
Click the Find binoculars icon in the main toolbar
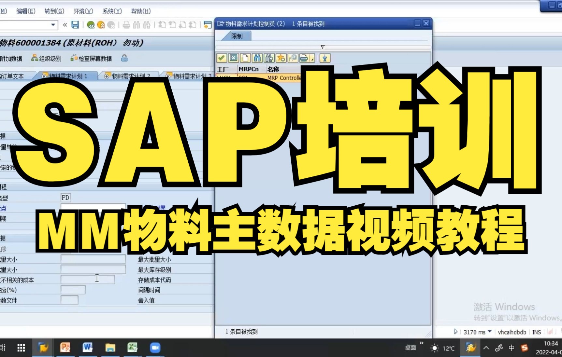pos(137,25)
